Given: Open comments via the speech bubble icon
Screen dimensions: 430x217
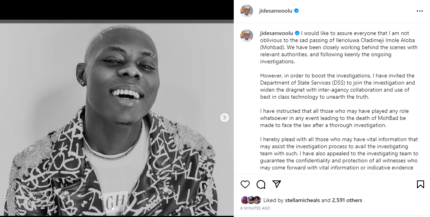Looking at the screenshot, I should pyautogui.click(x=261, y=184).
